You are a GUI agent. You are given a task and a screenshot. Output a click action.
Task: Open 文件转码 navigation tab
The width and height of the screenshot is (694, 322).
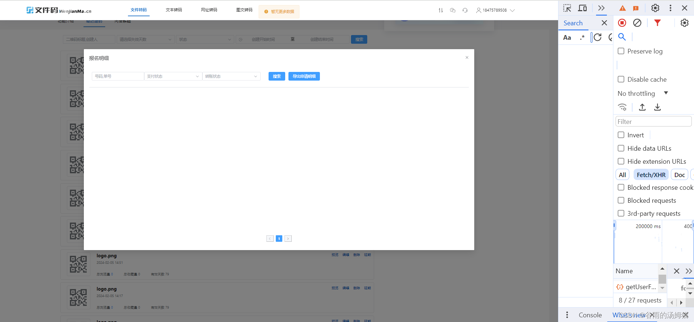pyautogui.click(x=139, y=10)
